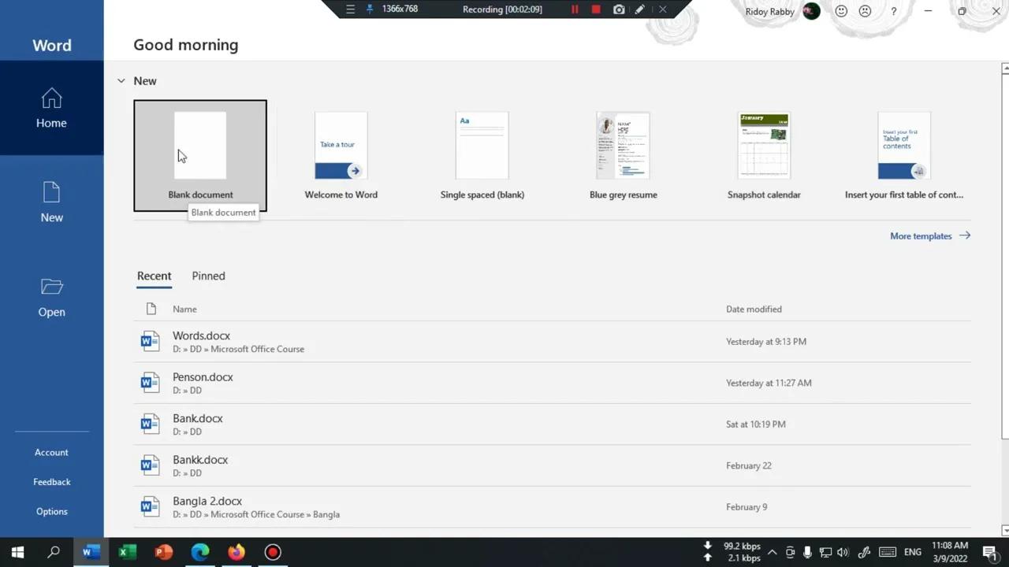Image resolution: width=1009 pixels, height=567 pixels.
Task: Switch to Excel in the taskbar
Action: point(126,552)
